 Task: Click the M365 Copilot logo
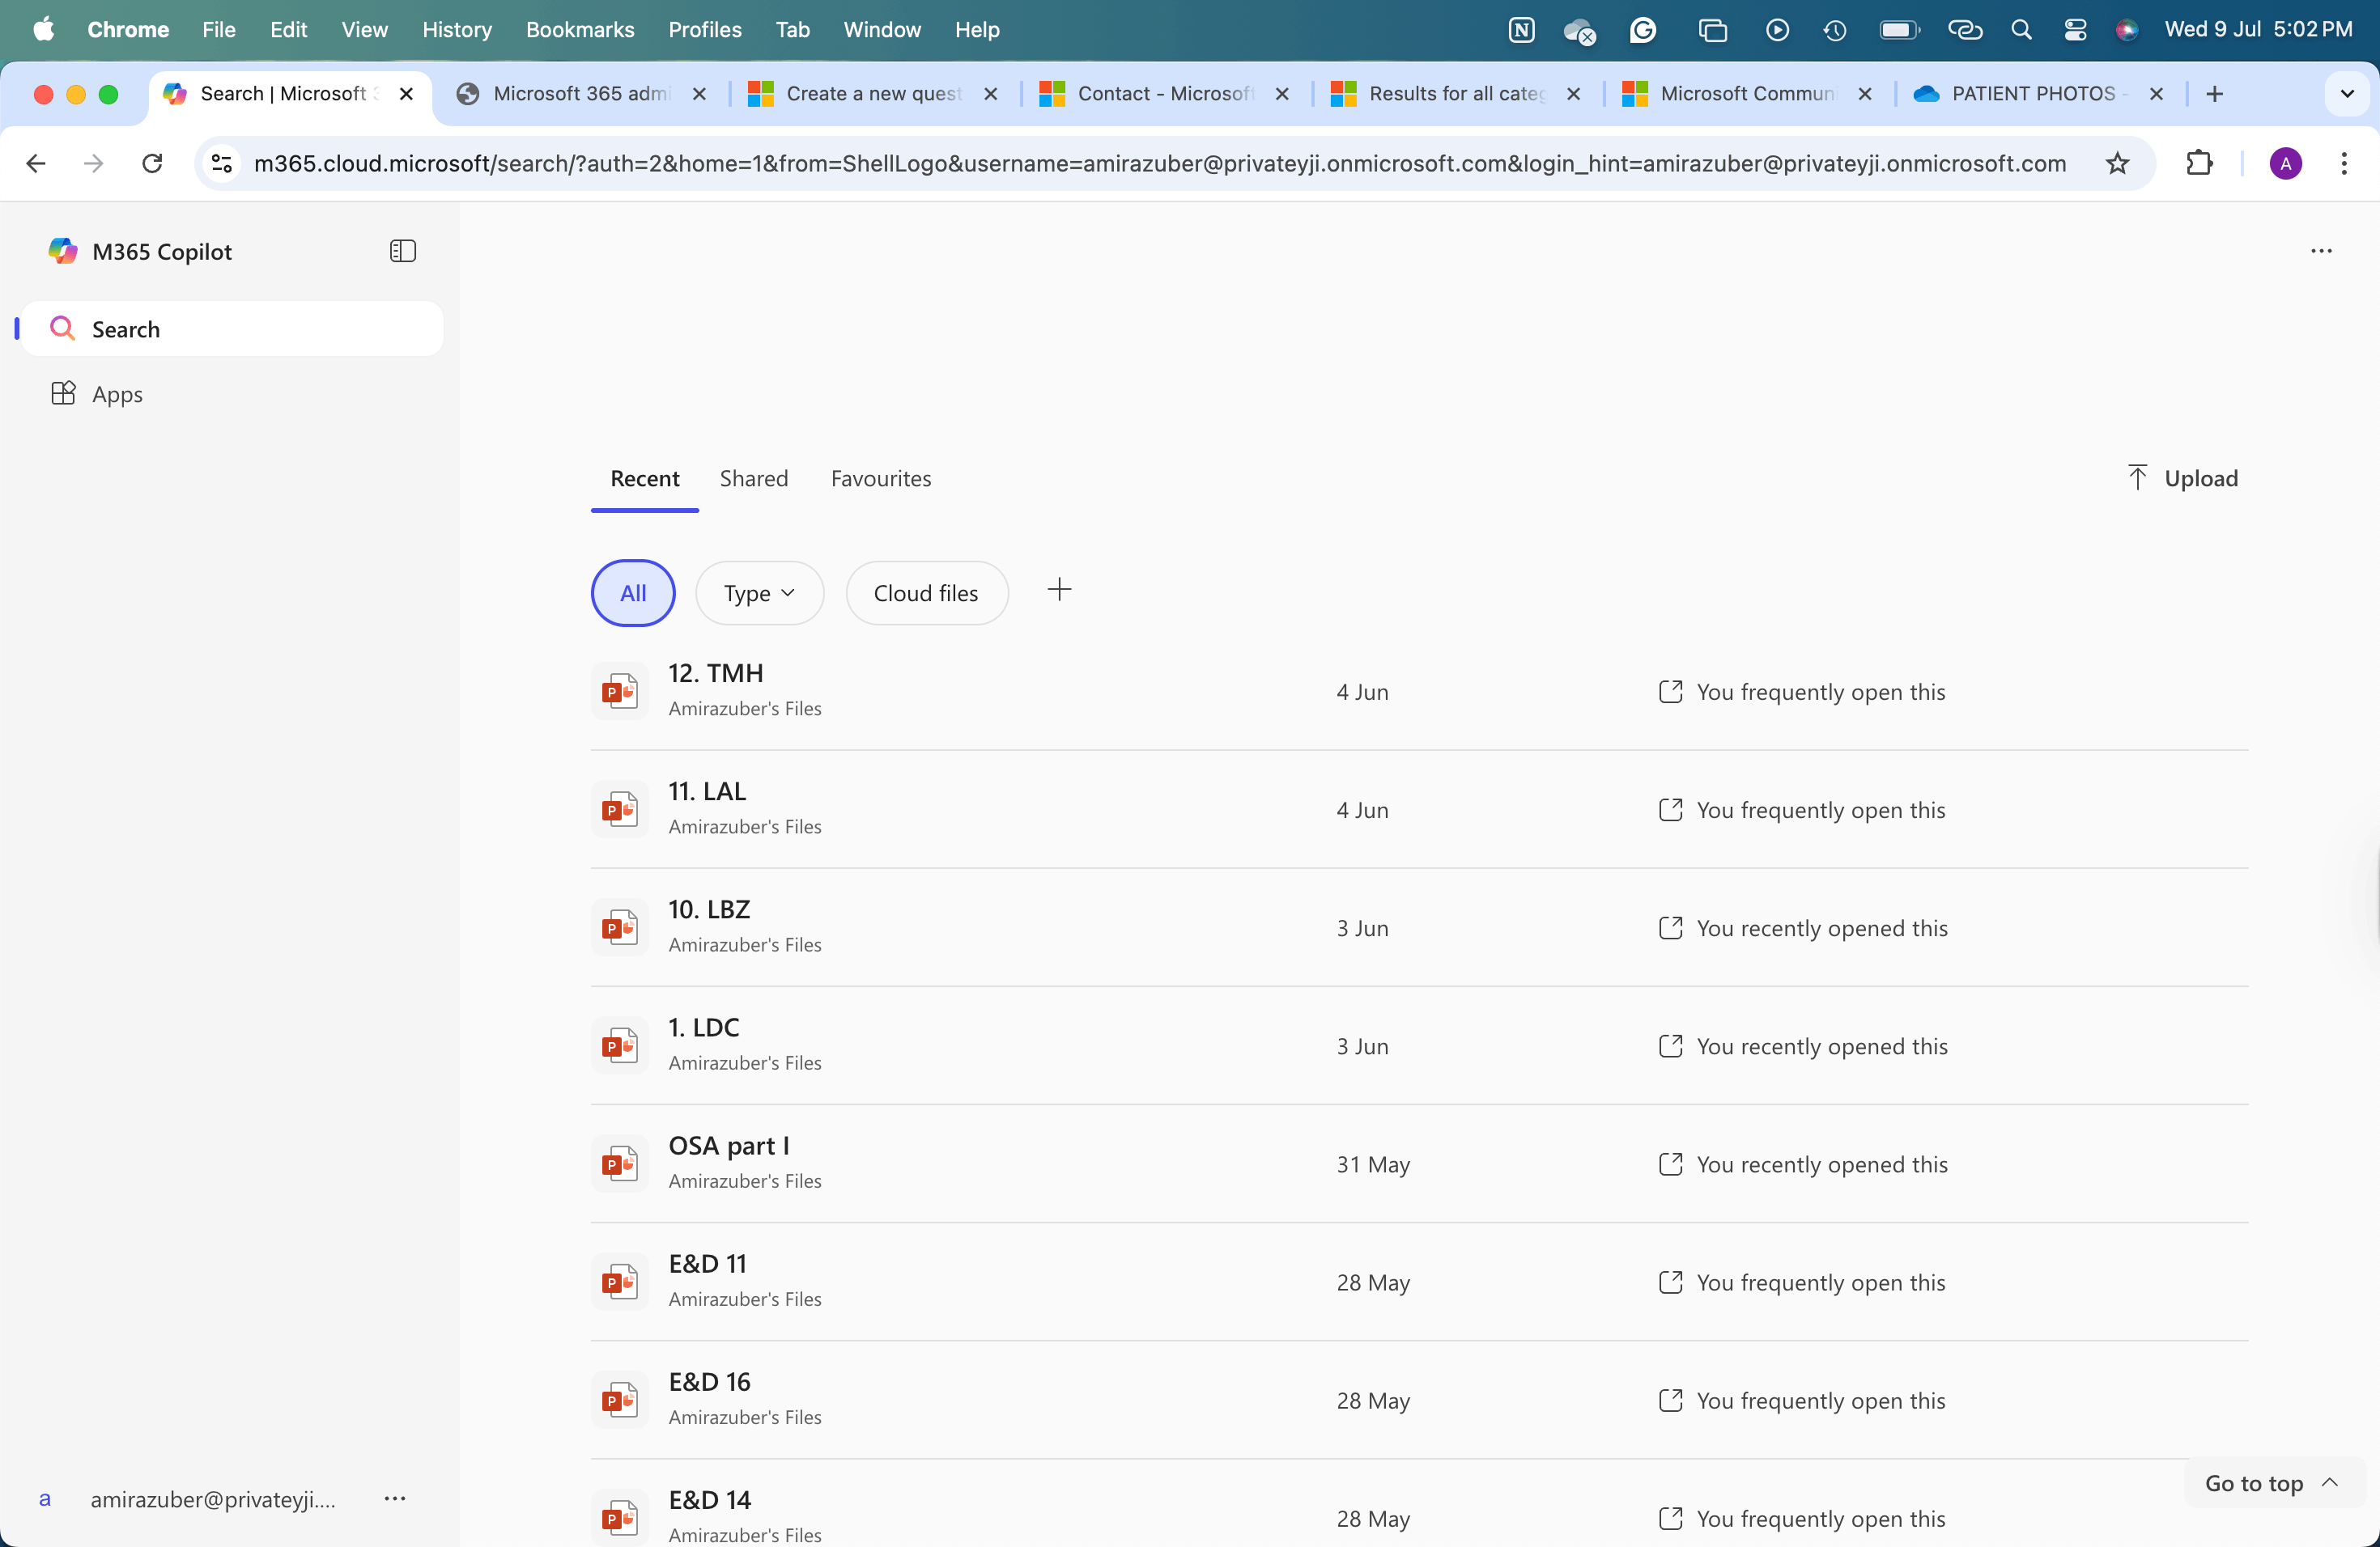coord(63,251)
